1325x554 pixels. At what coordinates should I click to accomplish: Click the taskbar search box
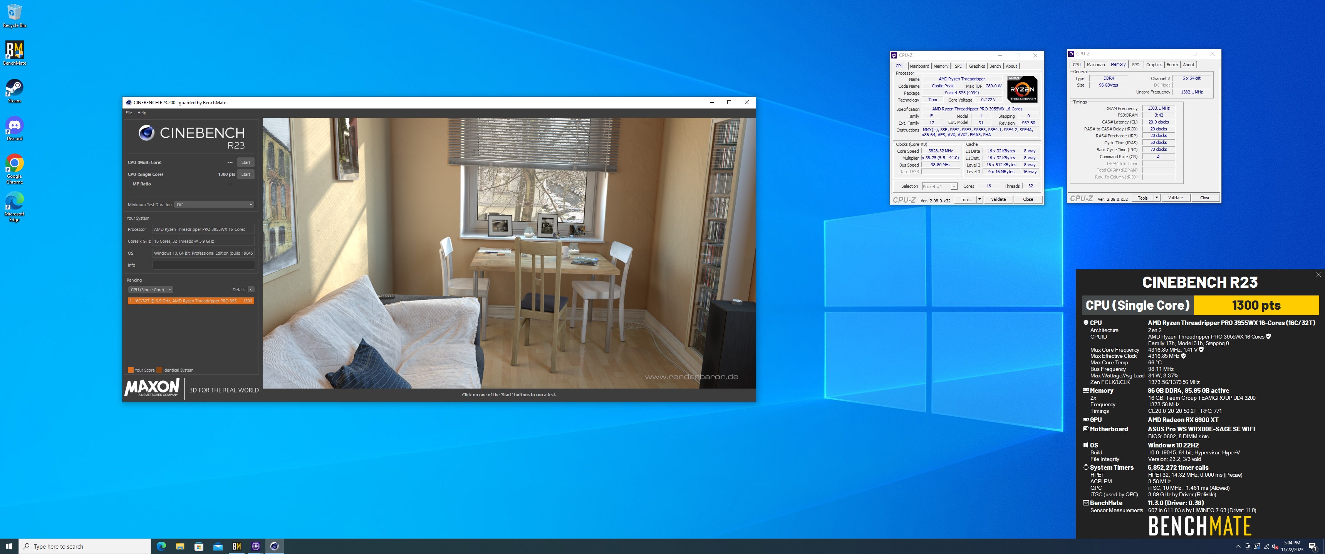pos(85,546)
